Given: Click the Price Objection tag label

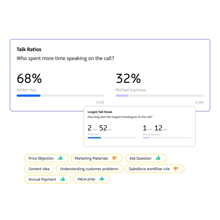Looking at the screenshot, I should pos(41,158).
